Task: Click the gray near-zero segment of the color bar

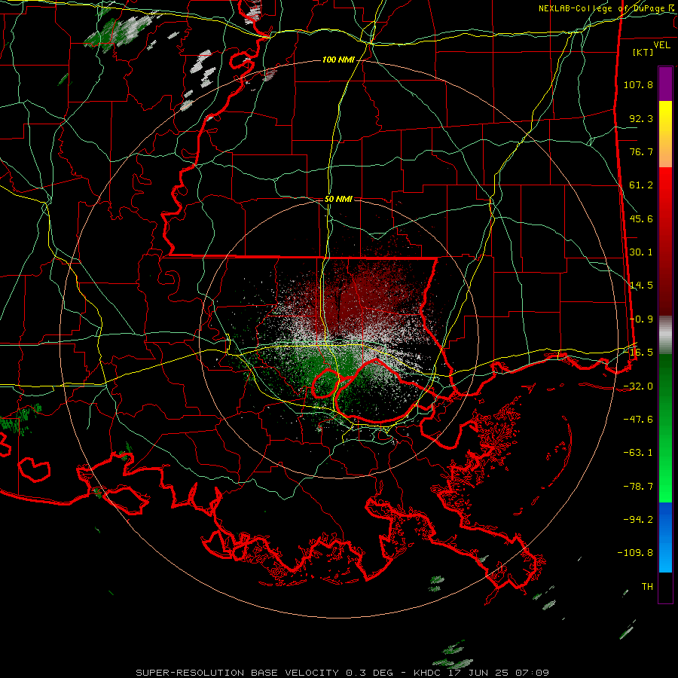Action: click(665, 335)
